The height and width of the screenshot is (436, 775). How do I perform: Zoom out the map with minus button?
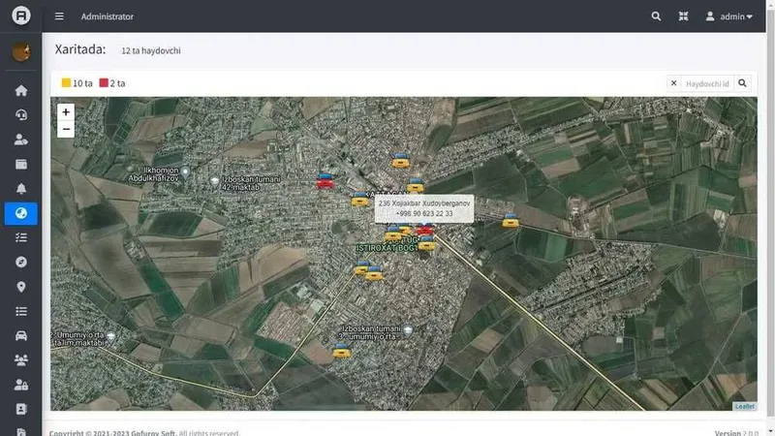coord(66,129)
